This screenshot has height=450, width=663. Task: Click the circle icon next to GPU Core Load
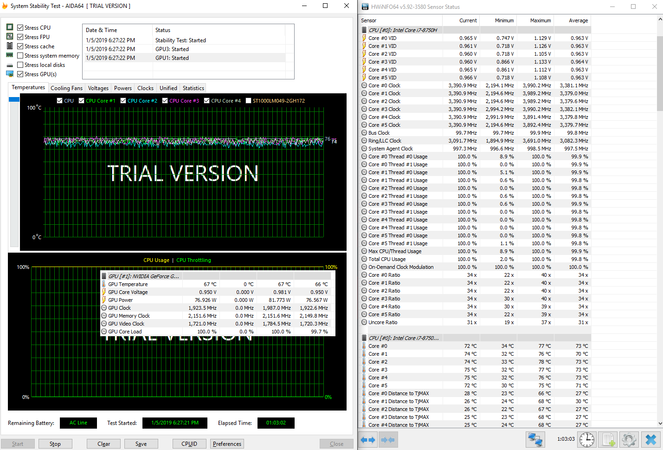coord(104,332)
